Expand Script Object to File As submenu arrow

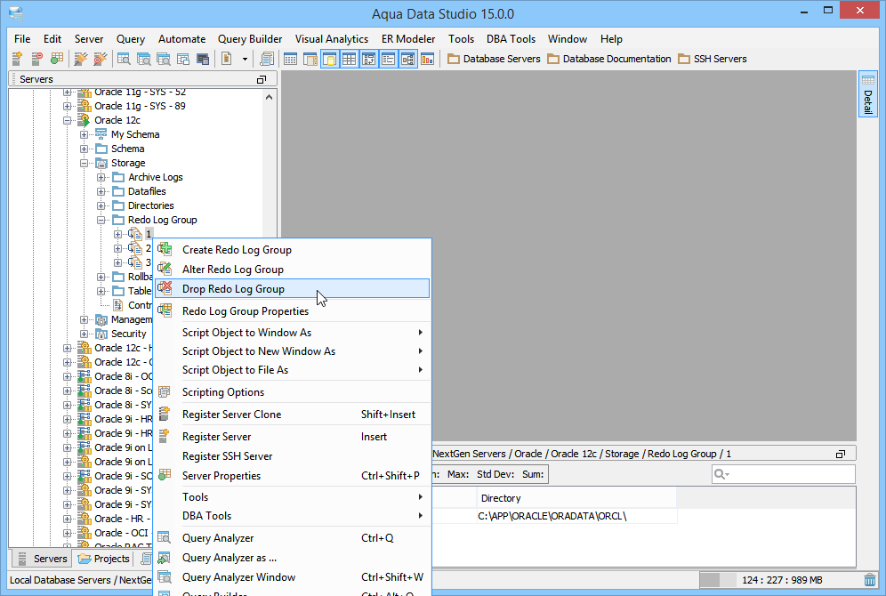421,370
